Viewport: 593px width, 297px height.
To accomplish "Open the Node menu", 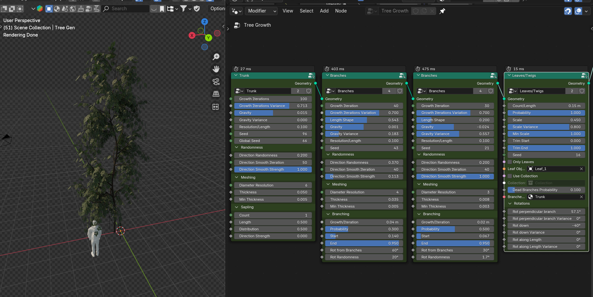I will tap(341, 11).
